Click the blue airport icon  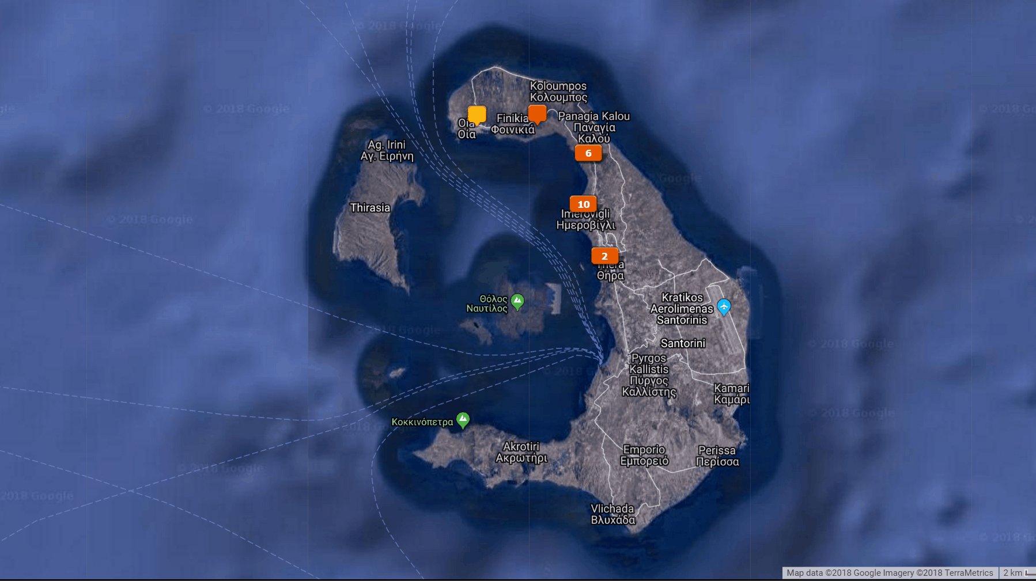coord(724,307)
